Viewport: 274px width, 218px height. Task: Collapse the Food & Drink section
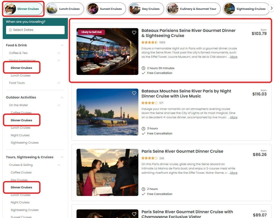click(62, 45)
